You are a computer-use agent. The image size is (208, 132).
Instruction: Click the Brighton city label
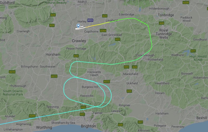pos(88,126)
